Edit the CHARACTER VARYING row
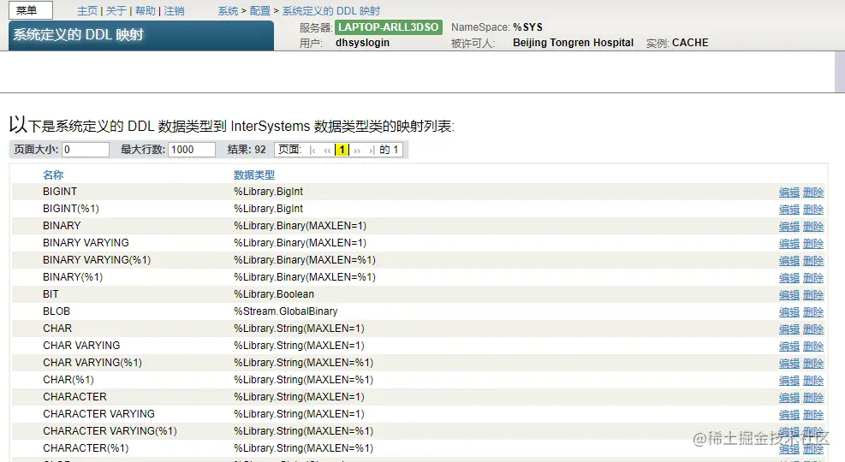 (x=789, y=415)
